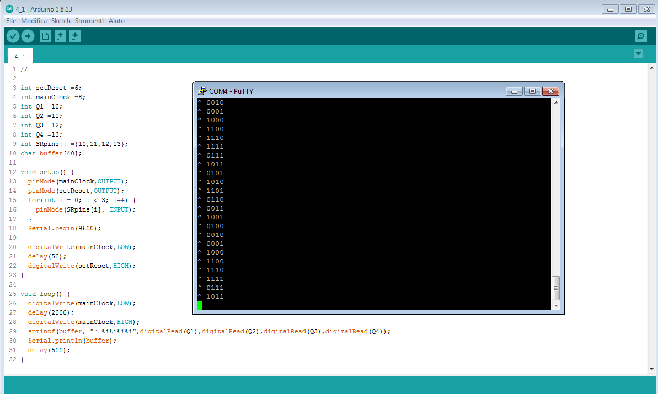The width and height of the screenshot is (658, 394).
Task: Create a new sketch with the New icon
Action: point(45,35)
